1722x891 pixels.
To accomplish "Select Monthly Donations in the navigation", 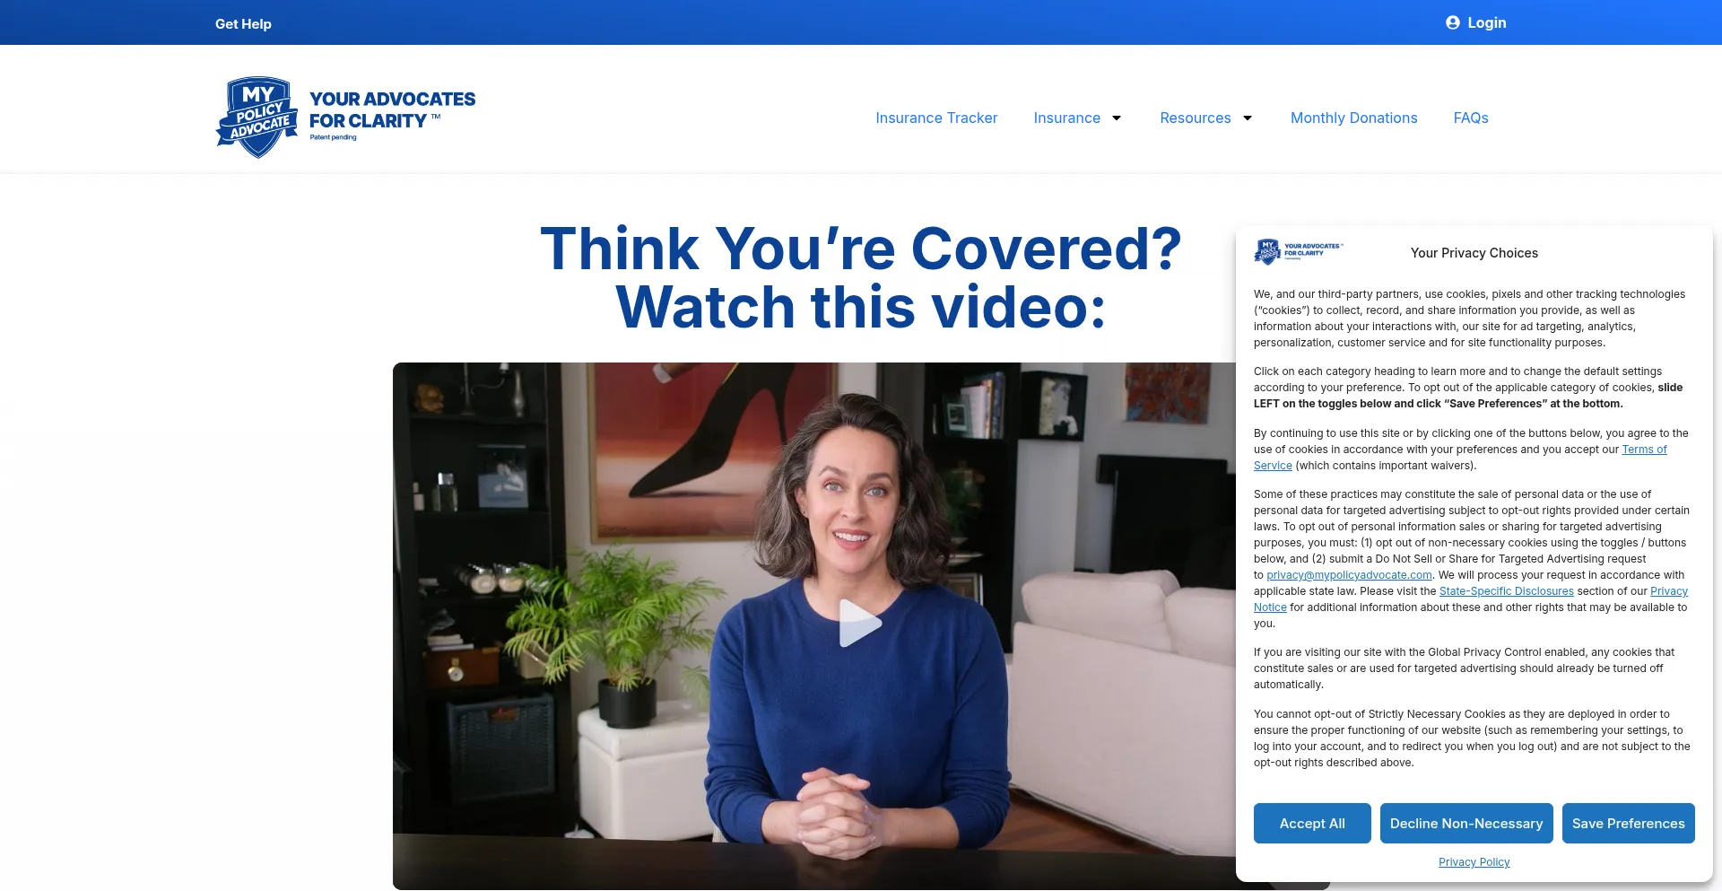I will [1353, 118].
